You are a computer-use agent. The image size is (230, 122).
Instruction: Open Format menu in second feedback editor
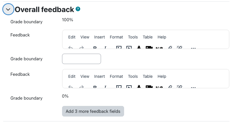(116, 76)
